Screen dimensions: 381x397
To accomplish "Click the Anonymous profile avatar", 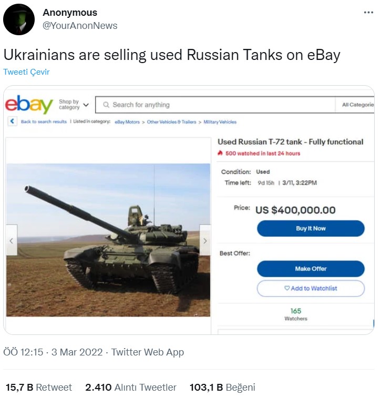I will pos(19,19).
